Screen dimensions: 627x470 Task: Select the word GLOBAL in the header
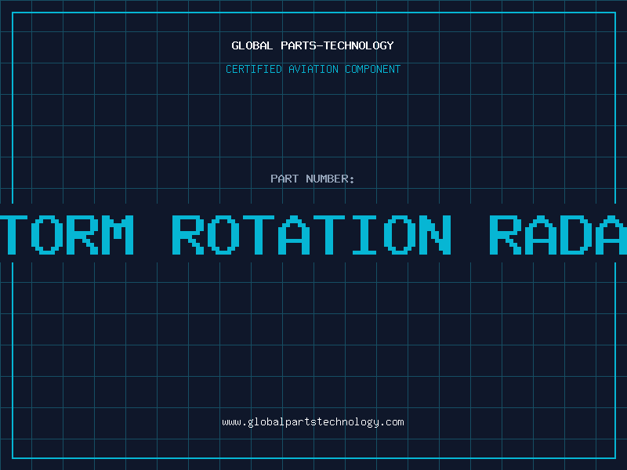pos(252,45)
